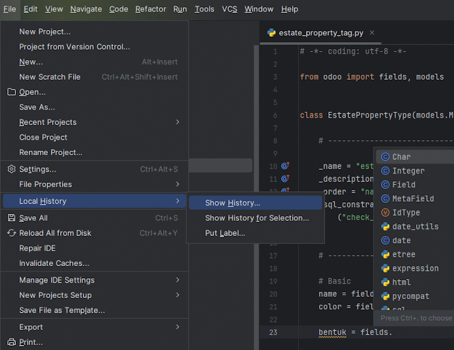Select Project from Version Control...
Screen dimensions: 454x350
[x=94, y=47]
